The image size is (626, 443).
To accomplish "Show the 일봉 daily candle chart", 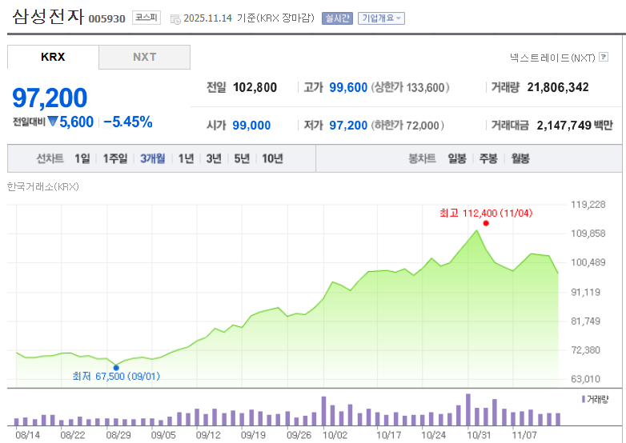I will 457,158.
